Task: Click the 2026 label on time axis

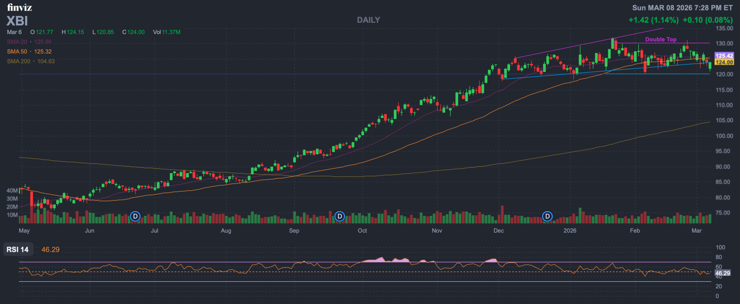Action: 570,231
